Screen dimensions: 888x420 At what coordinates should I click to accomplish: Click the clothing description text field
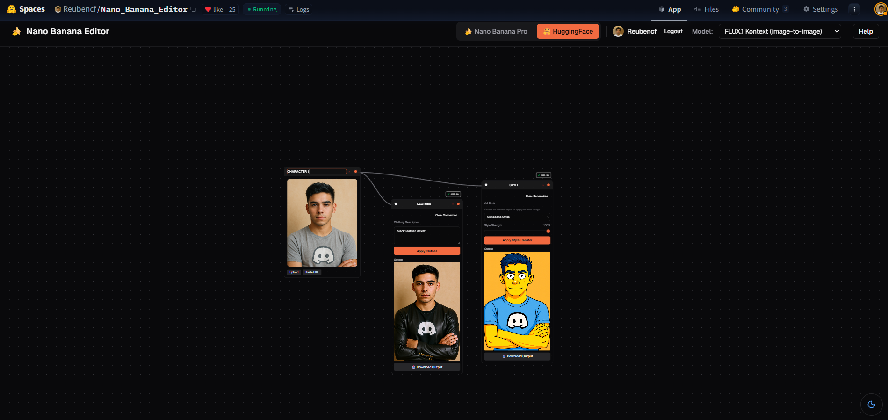[x=426, y=235]
